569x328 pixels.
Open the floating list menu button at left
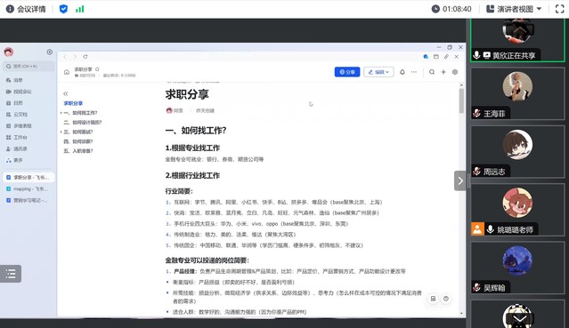click(11, 274)
